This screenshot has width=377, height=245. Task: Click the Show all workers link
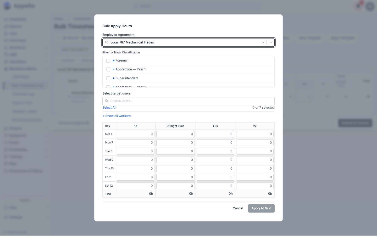[x=117, y=116]
